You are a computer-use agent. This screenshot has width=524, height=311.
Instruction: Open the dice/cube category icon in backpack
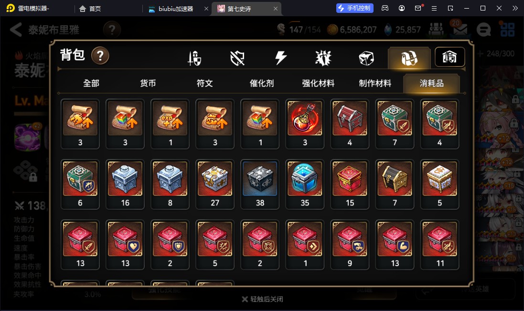coord(366,58)
